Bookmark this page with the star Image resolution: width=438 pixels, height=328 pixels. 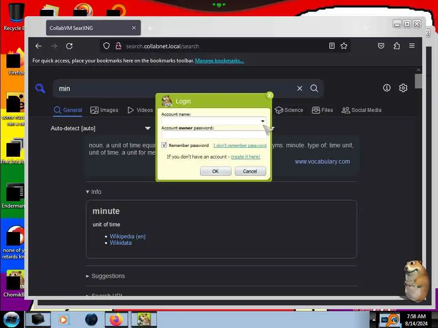[344, 46]
